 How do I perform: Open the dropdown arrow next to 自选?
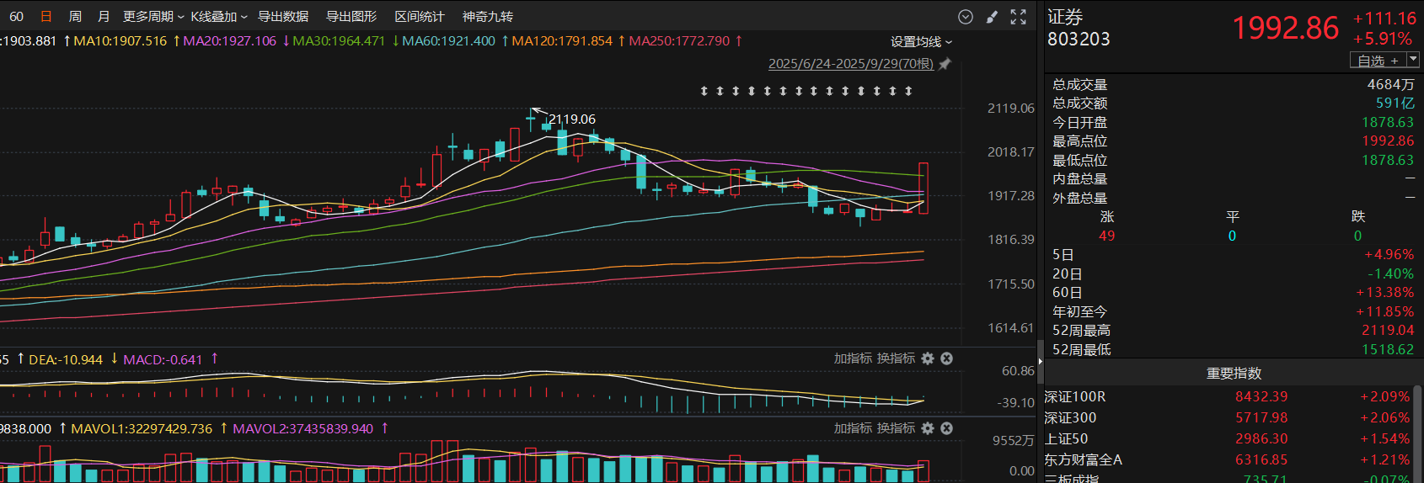1413,60
